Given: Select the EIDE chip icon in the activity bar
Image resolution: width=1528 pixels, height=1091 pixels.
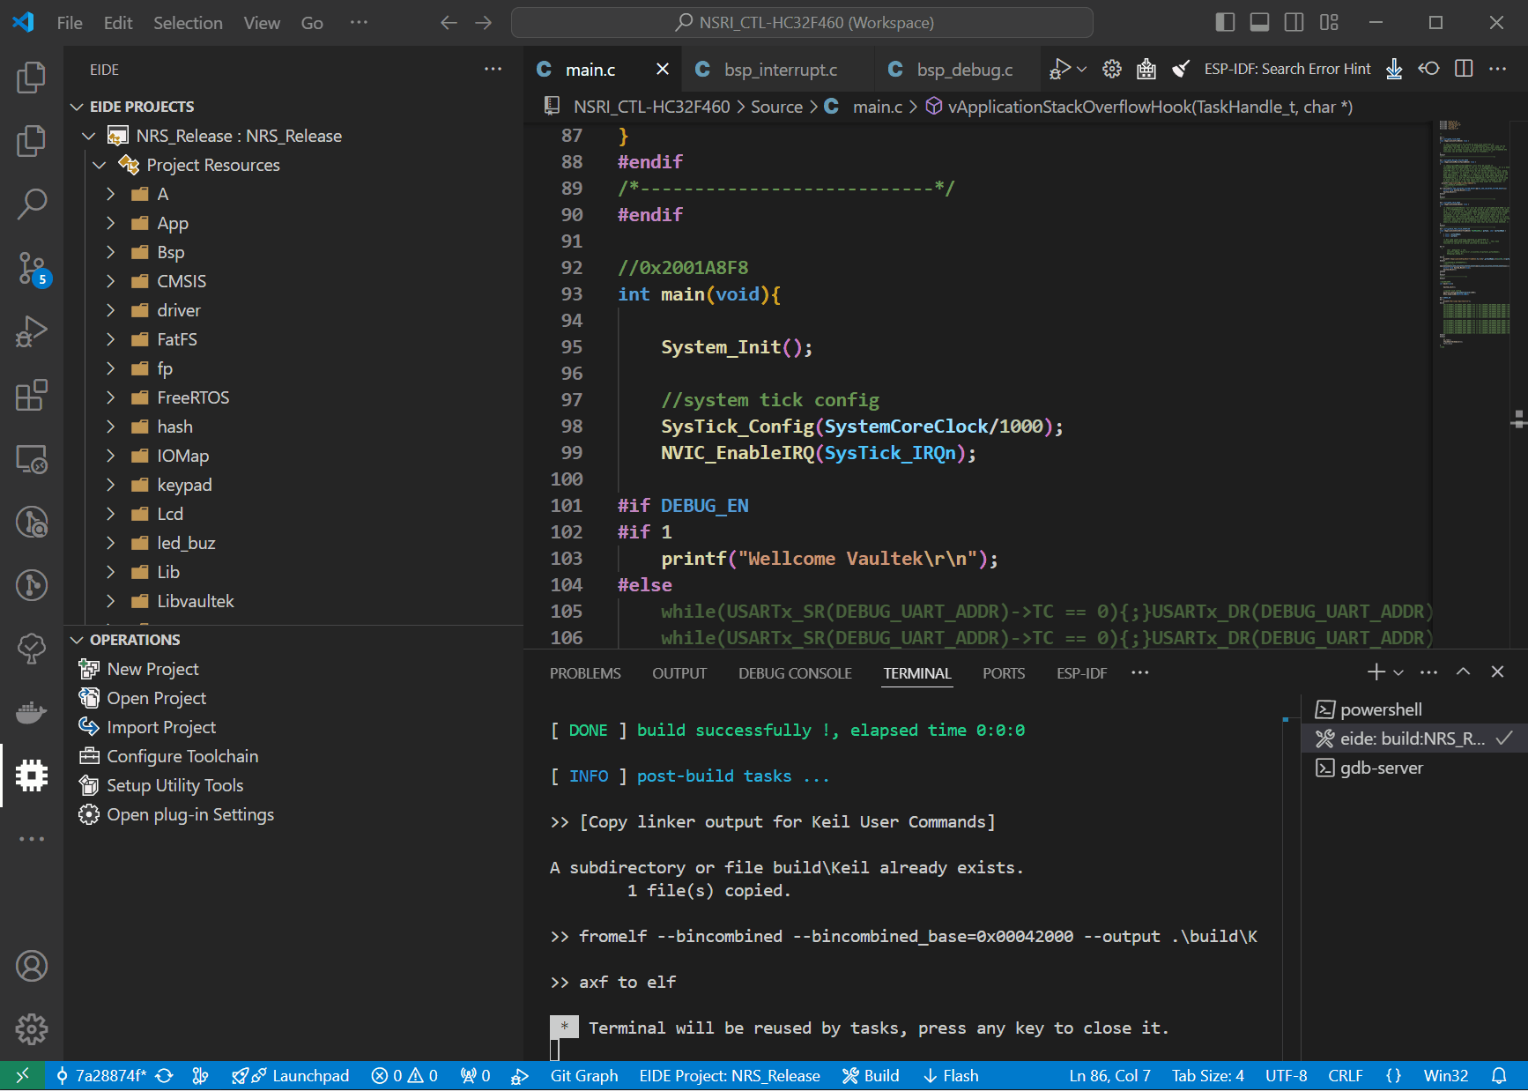Looking at the screenshot, I should 32,776.
